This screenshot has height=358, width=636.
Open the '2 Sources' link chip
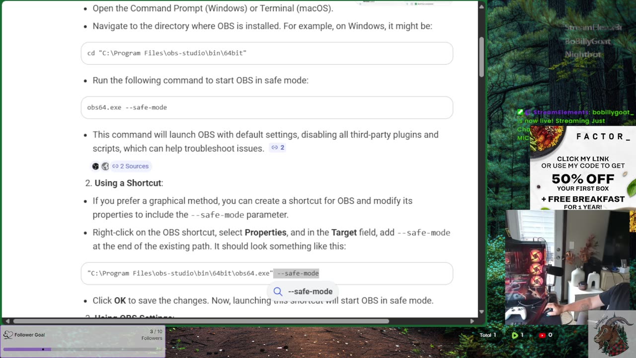130,166
